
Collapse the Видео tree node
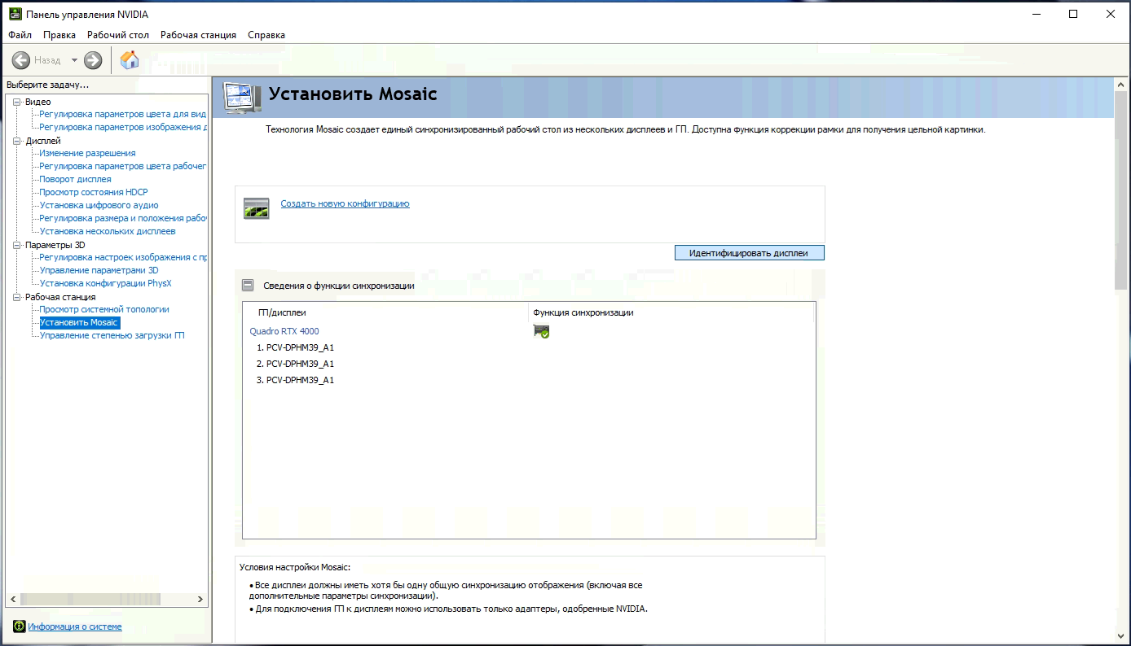pyautogui.click(x=16, y=102)
